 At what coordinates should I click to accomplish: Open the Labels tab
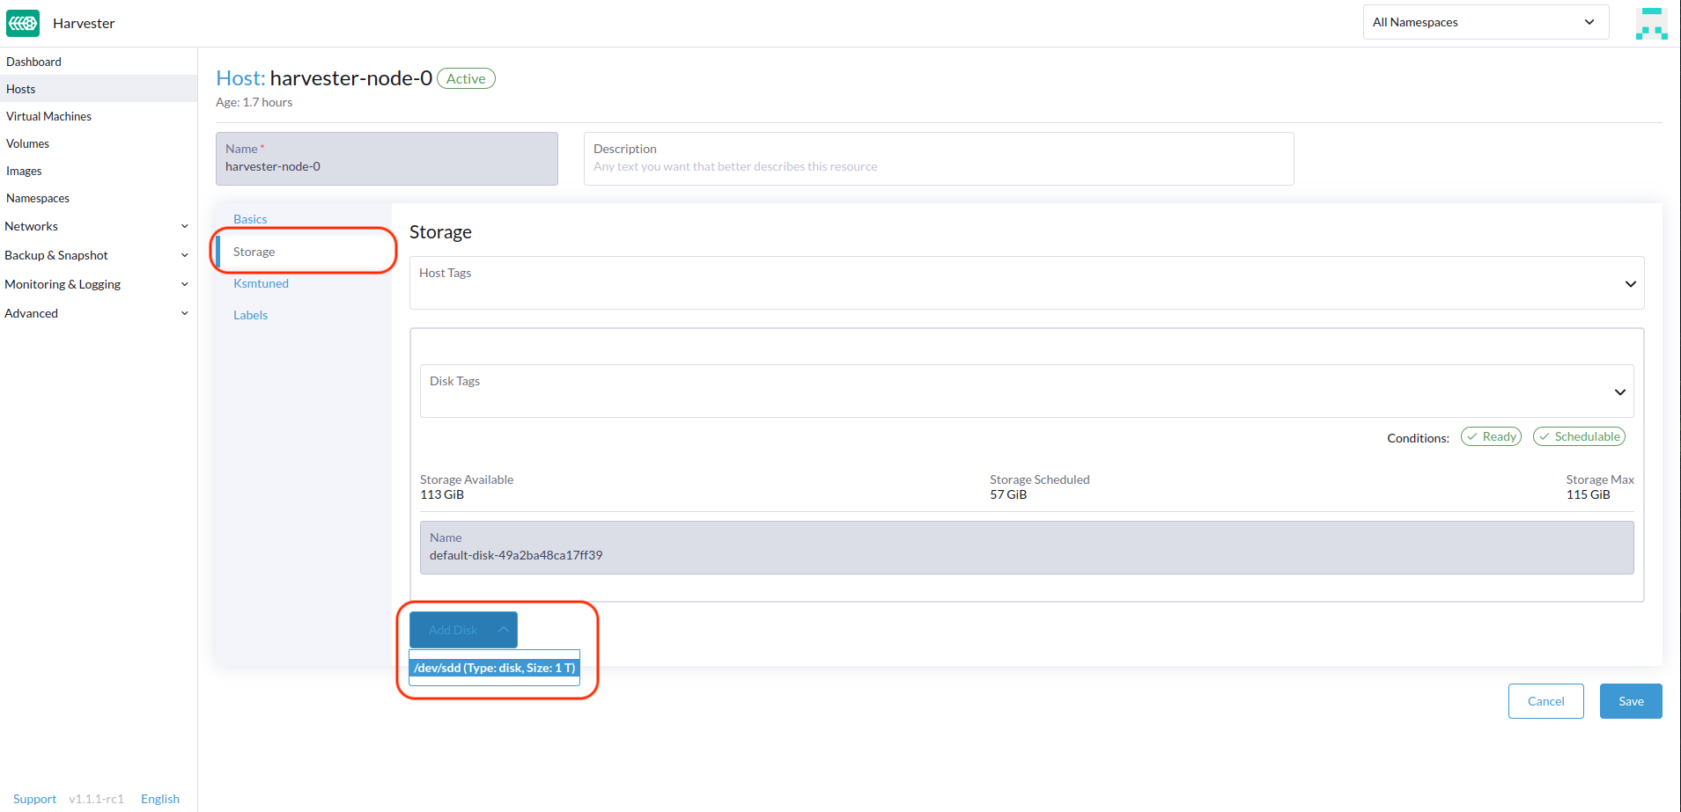point(250,315)
